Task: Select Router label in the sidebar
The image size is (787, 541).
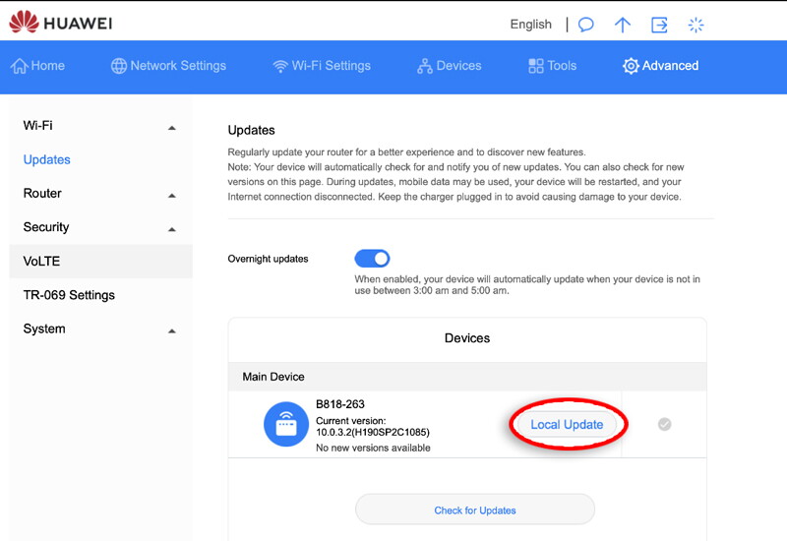Action: [x=42, y=193]
